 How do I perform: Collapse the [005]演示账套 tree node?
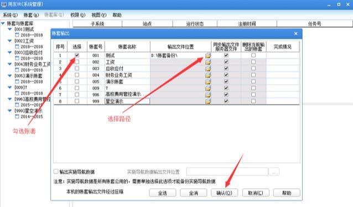coord(9,76)
